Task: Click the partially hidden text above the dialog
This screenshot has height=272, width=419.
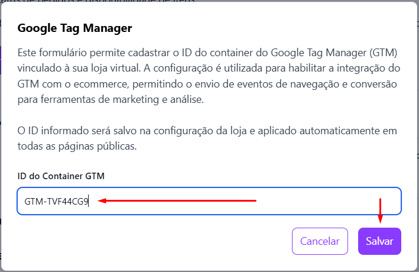Action: coord(118,2)
